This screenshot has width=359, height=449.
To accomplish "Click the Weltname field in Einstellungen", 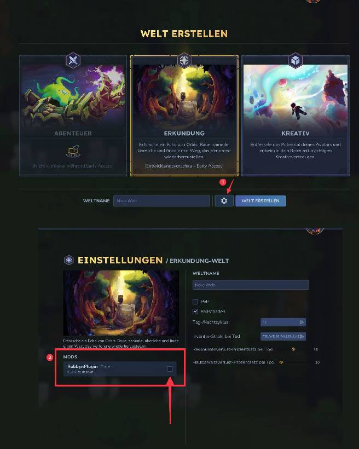I will click(x=251, y=285).
